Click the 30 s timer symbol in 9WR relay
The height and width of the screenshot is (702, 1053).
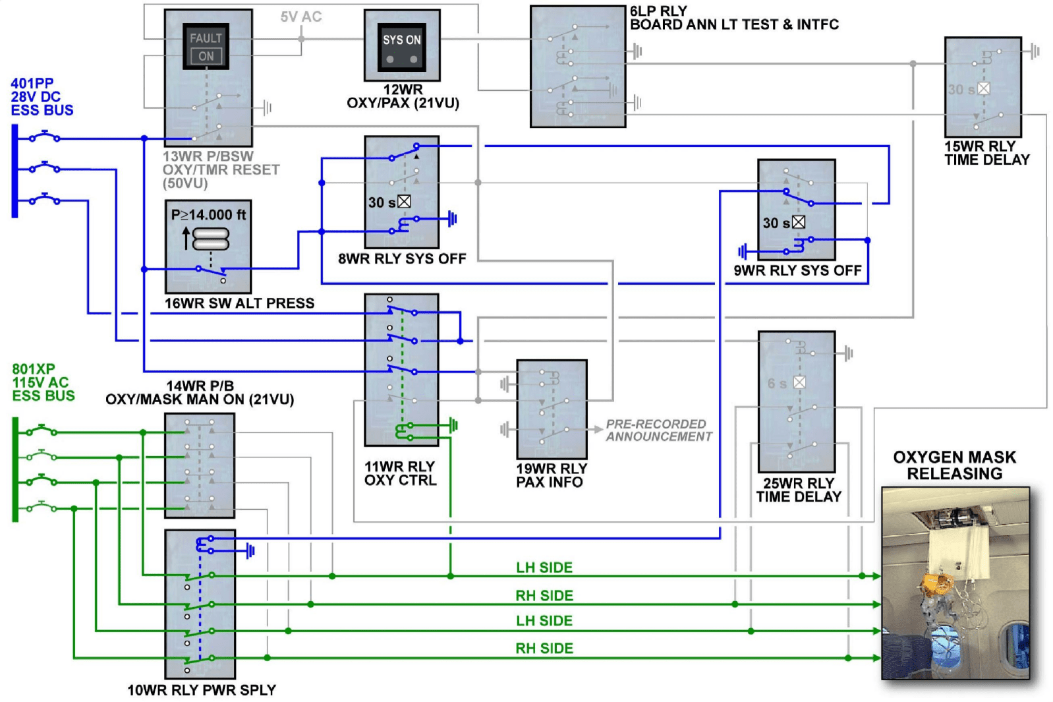tap(798, 222)
